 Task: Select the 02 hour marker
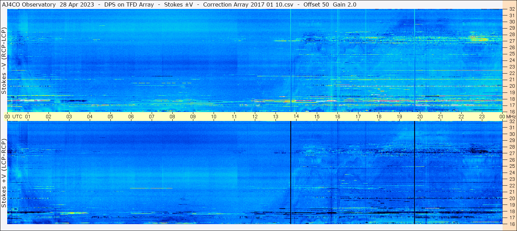[x=49, y=117]
